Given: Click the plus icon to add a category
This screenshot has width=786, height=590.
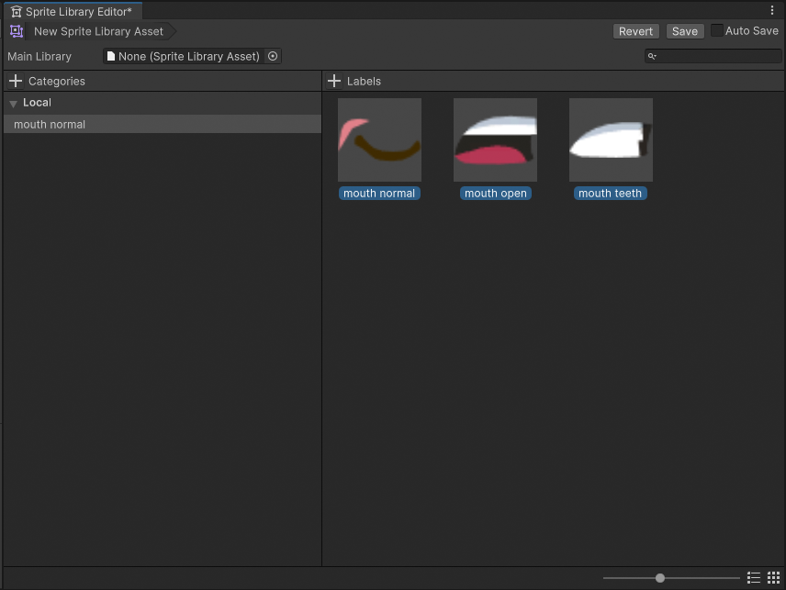Looking at the screenshot, I should (x=15, y=81).
